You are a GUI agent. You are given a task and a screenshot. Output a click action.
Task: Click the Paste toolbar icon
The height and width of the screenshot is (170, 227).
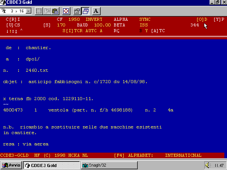[x=55, y=11]
